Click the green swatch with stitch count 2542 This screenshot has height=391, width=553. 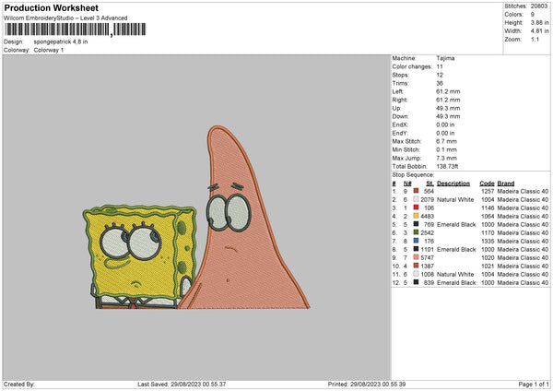point(416,232)
